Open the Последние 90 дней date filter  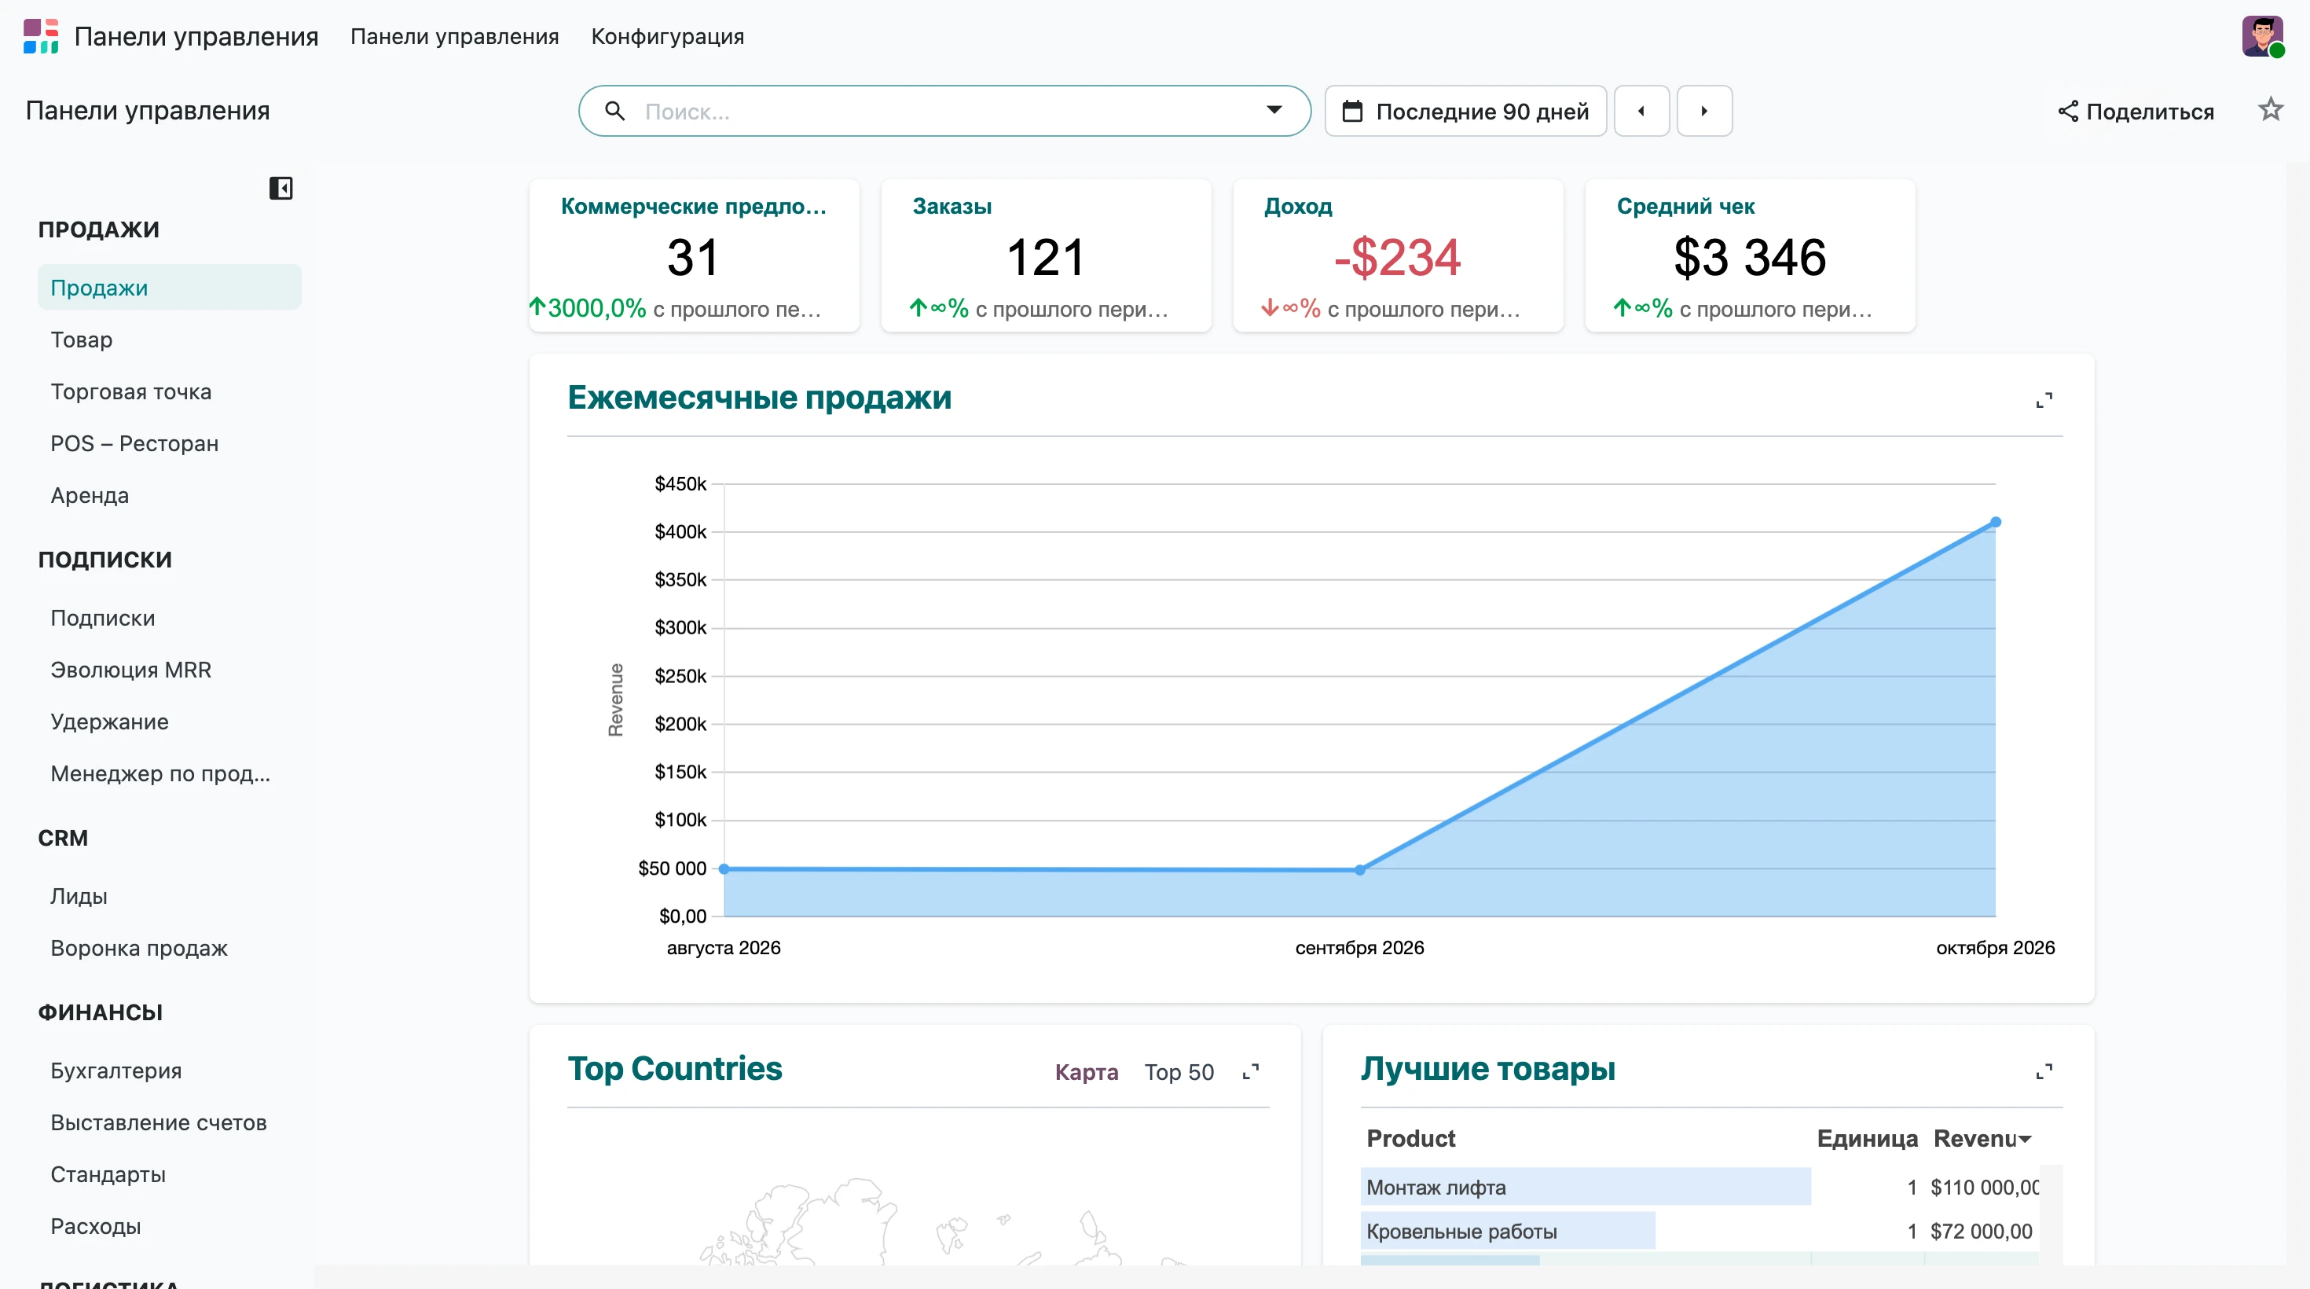click(1465, 112)
